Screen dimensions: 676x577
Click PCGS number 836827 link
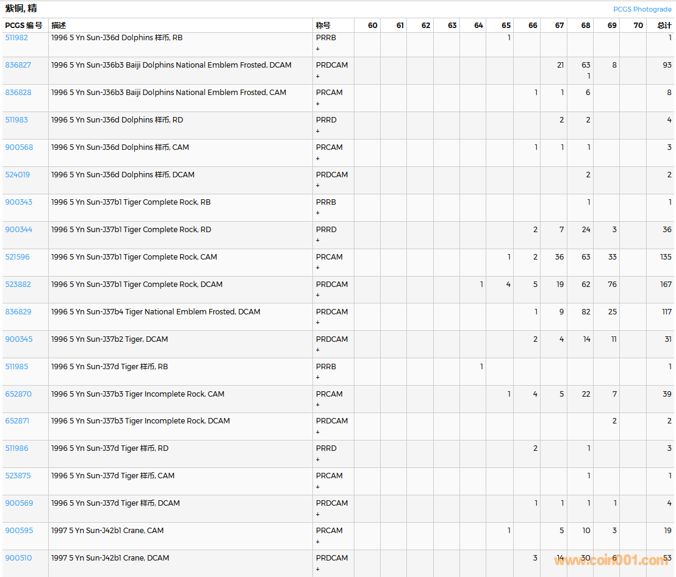point(18,65)
